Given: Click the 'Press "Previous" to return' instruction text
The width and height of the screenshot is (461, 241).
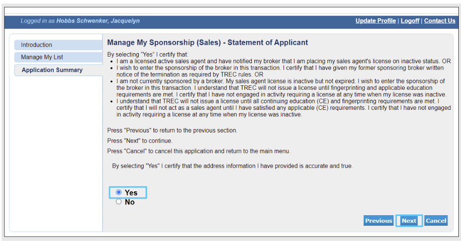Looking at the screenshot, I should (x=172, y=130).
